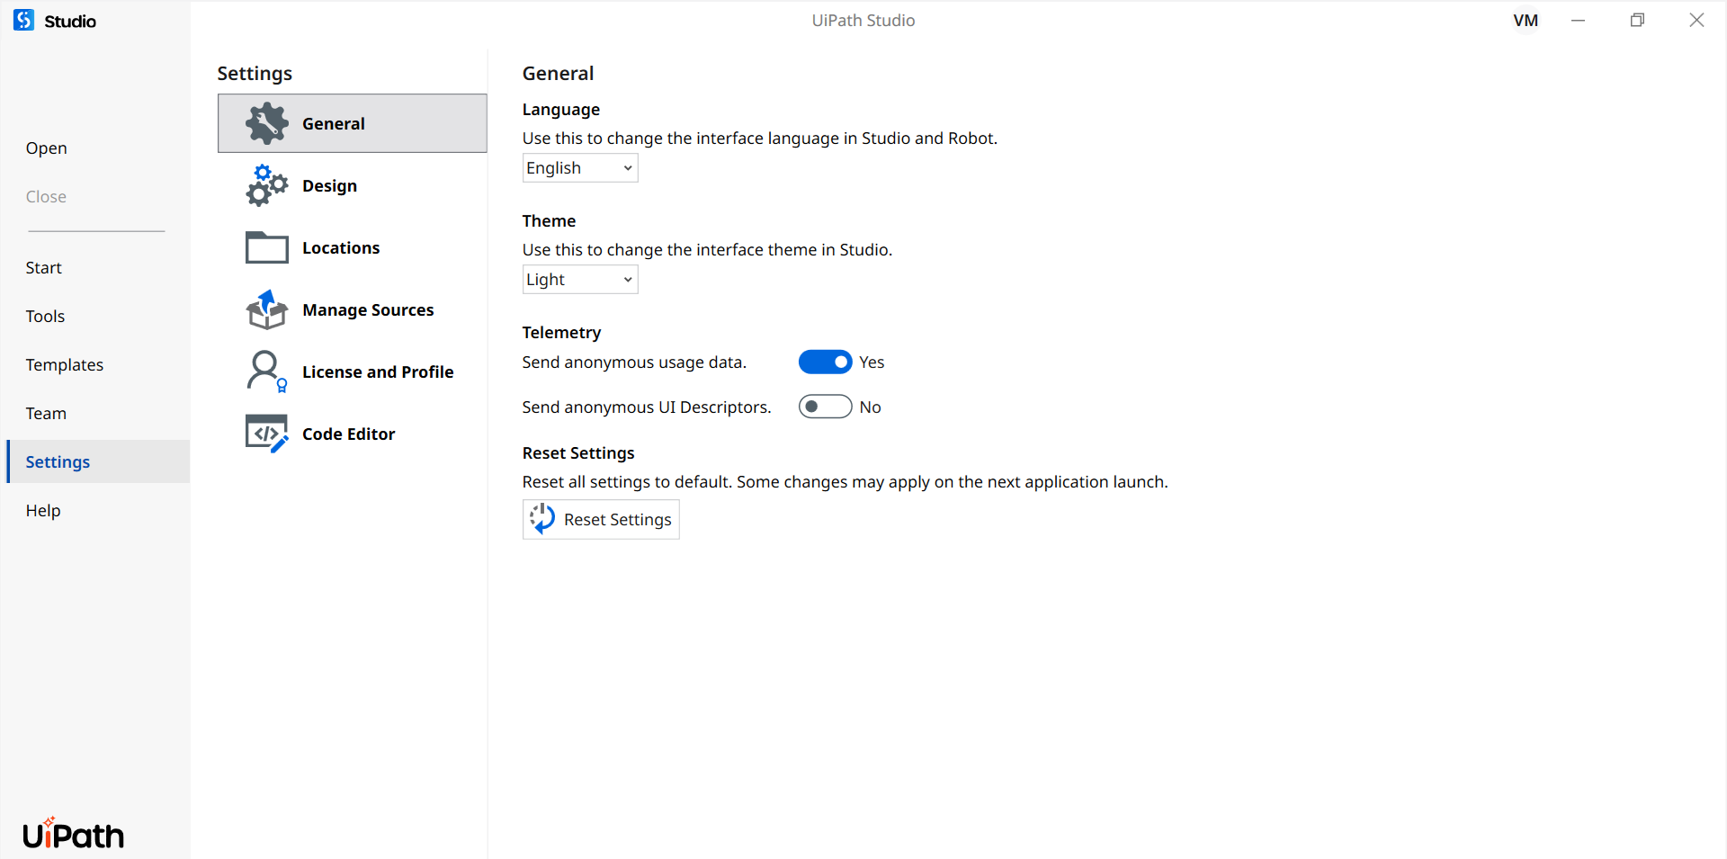Open the Language dropdown showing English
This screenshot has width=1727, height=859.
[x=580, y=168]
